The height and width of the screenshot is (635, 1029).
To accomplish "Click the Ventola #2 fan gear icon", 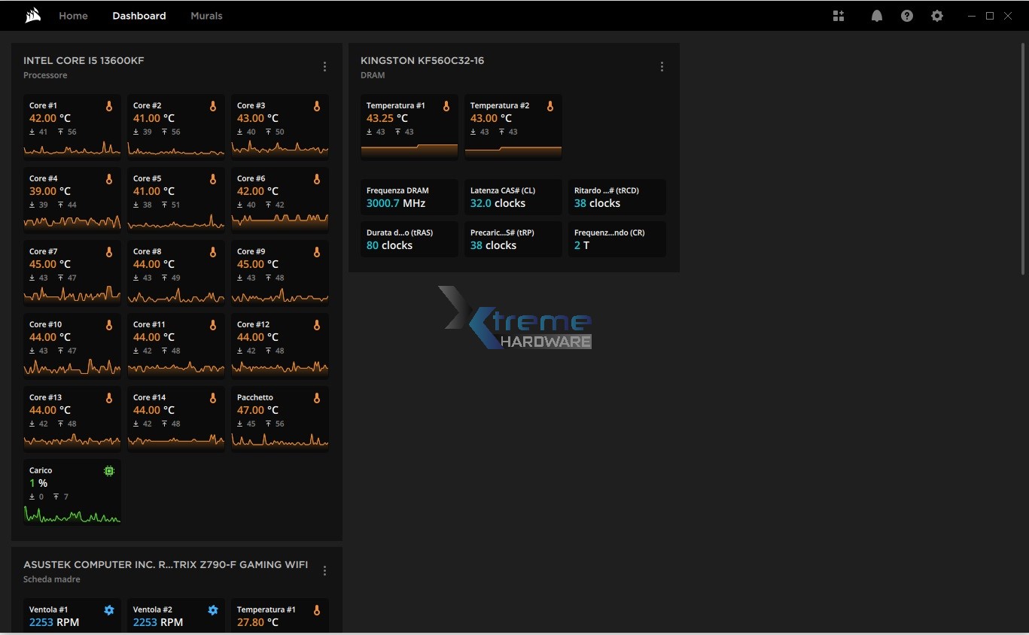I will [x=213, y=610].
